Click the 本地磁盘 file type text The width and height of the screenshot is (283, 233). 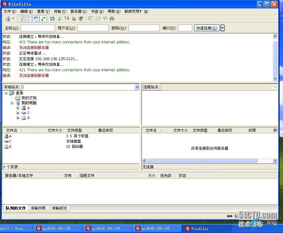tap(74, 141)
